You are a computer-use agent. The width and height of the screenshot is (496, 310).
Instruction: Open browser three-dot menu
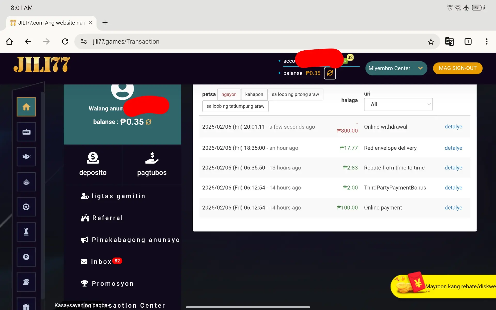click(487, 42)
